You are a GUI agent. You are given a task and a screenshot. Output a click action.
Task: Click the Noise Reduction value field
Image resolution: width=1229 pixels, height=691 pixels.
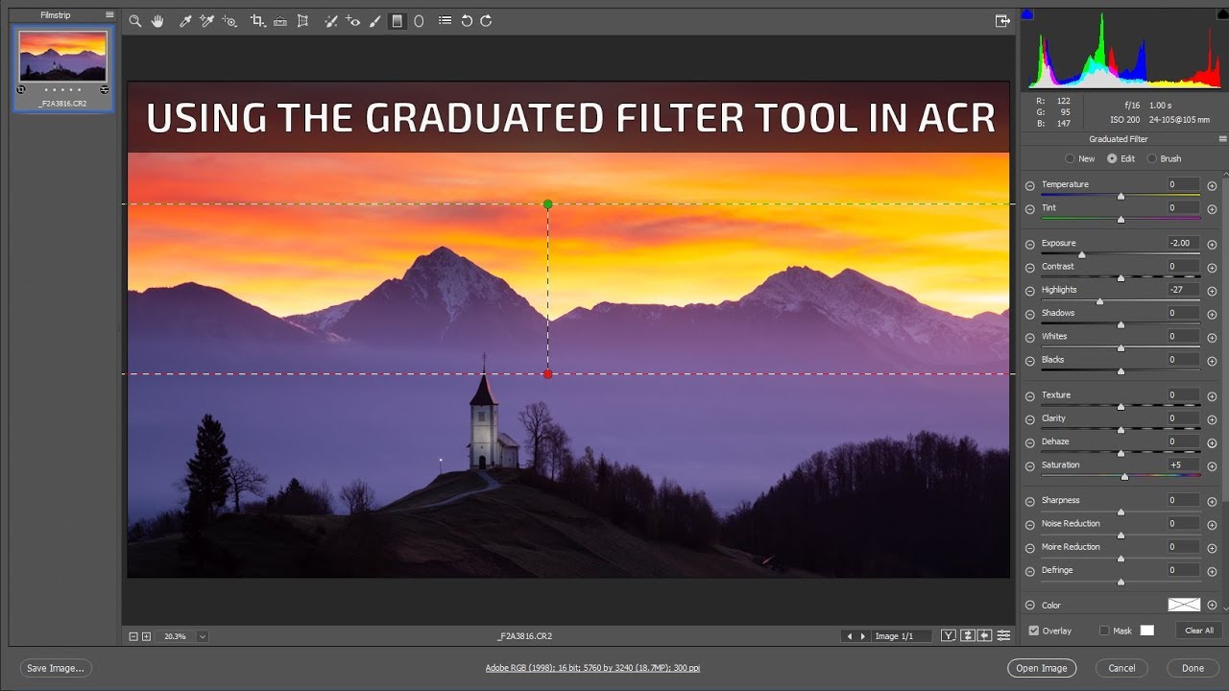[1184, 523]
